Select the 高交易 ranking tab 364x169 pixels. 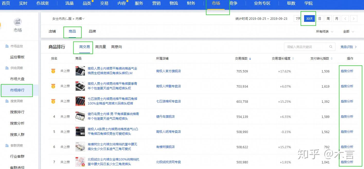coord(85,47)
